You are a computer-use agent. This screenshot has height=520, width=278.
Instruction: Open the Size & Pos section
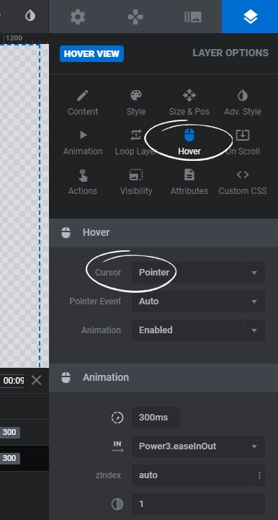point(189,103)
